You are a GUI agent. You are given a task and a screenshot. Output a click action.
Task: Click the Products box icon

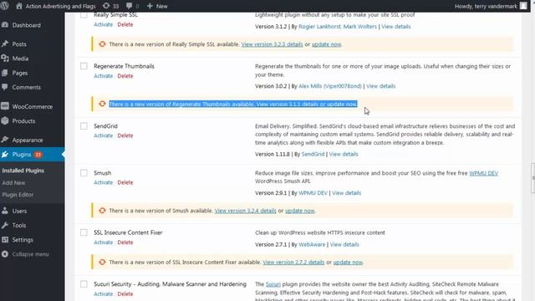5,120
